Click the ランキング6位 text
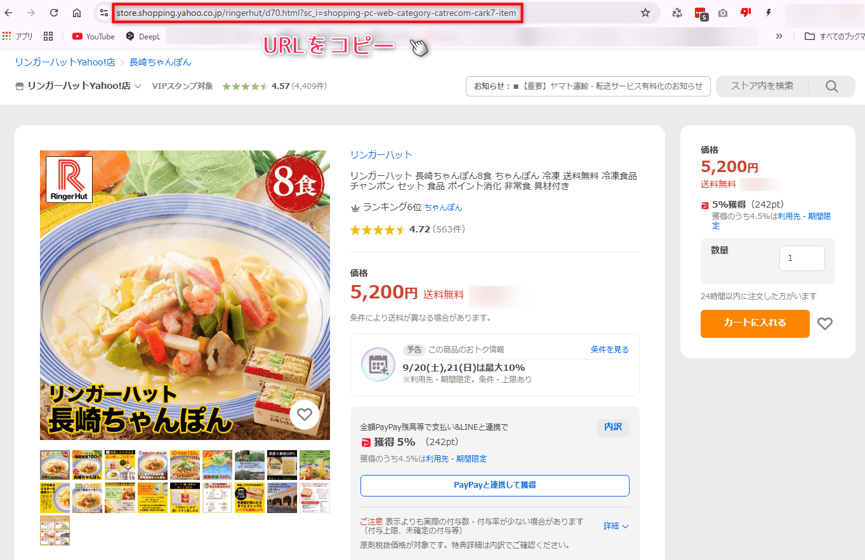Image resolution: width=865 pixels, height=560 pixels. (x=392, y=208)
